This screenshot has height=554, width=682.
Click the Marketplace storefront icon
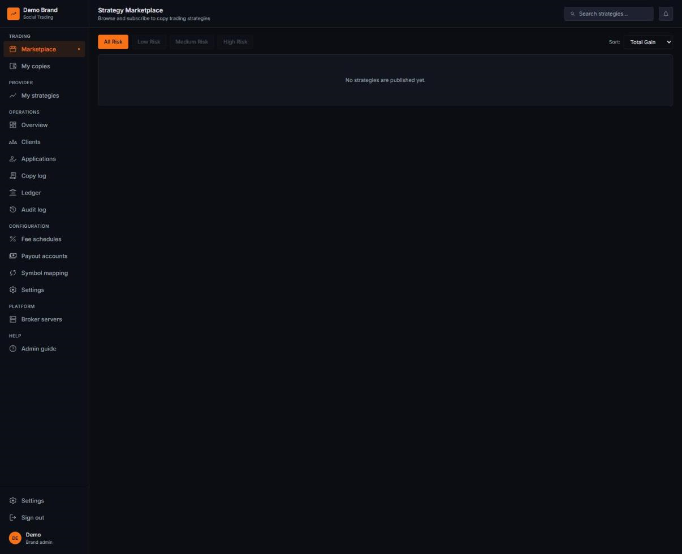pos(13,49)
